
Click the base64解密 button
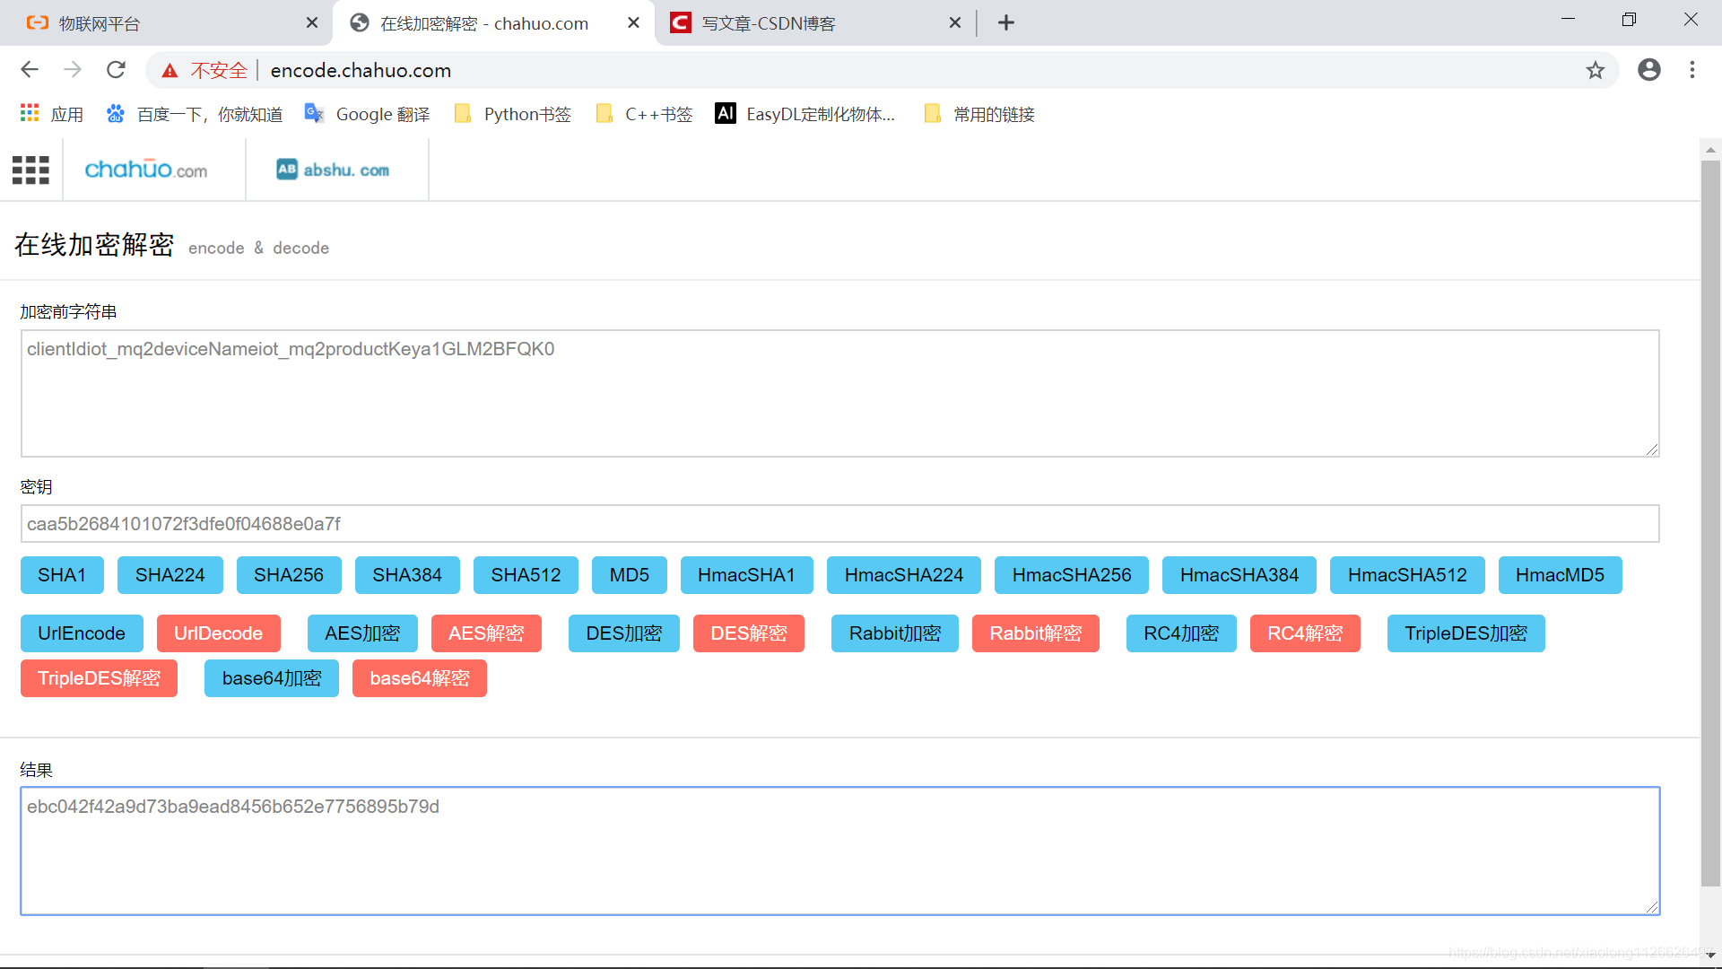[419, 678]
